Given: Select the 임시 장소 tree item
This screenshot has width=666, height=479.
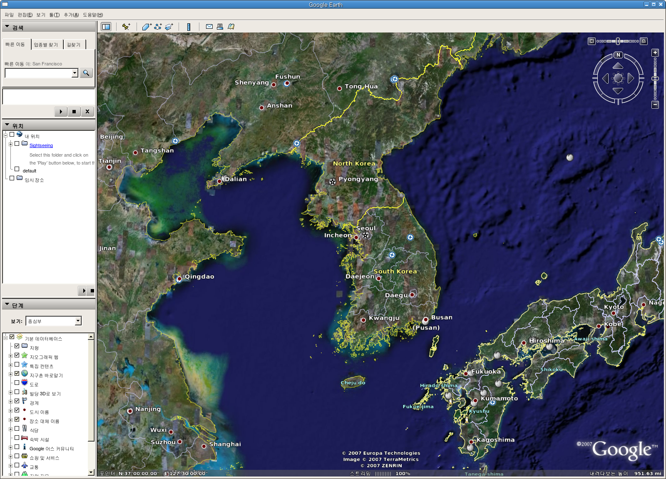Looking at the screenshot, I should (34, 180).
